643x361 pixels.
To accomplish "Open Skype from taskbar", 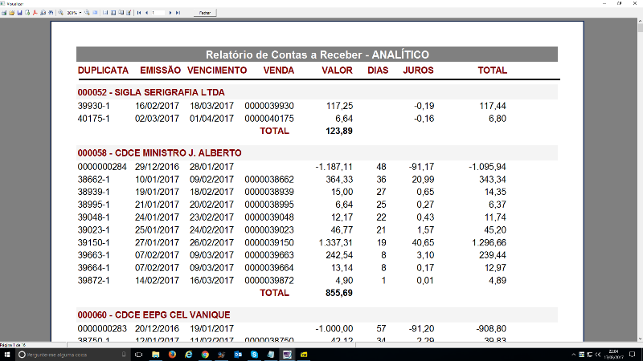I will click(254, 355).
